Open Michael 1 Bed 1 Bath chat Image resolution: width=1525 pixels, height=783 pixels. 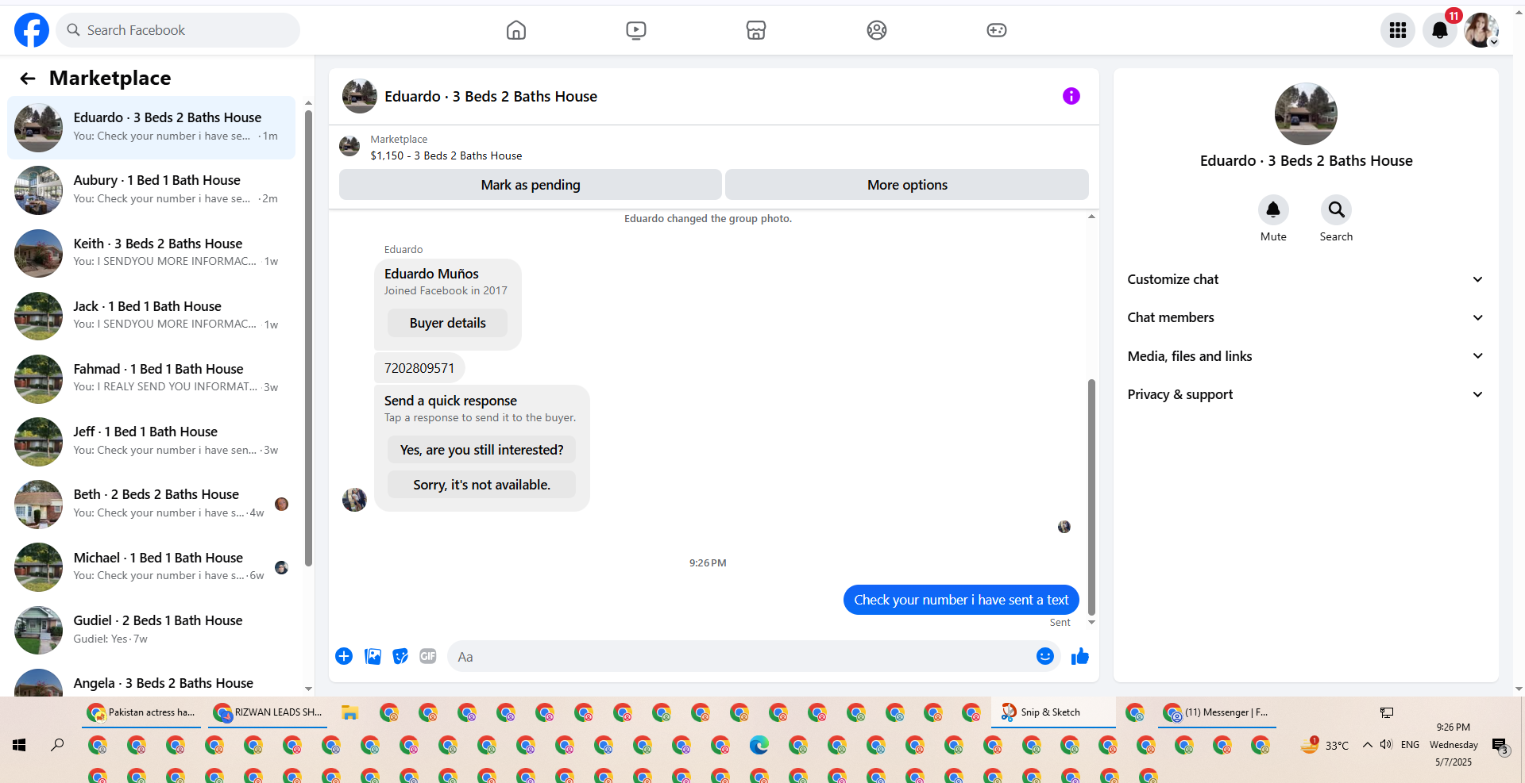[151, 566]
